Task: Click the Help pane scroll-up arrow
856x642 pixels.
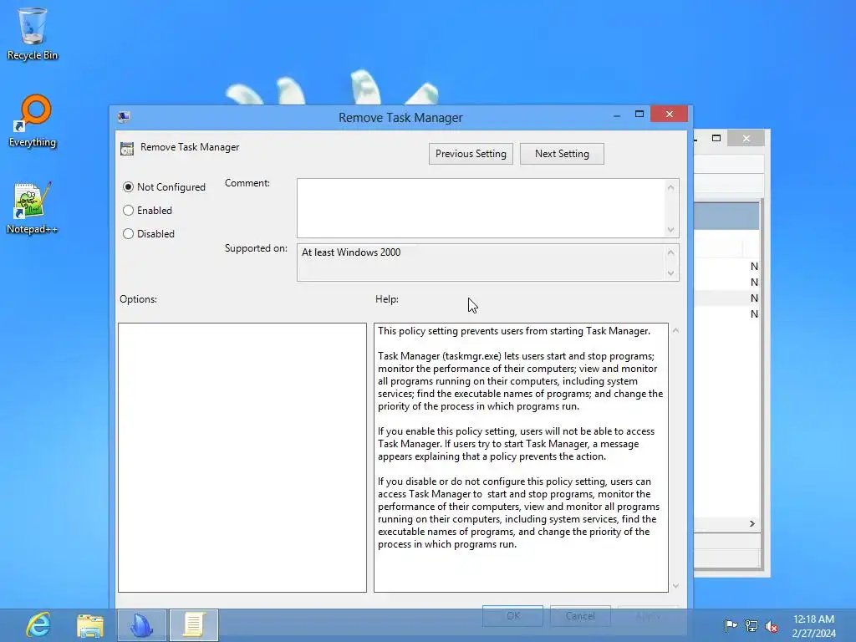Action: click(x=675, y=330)
